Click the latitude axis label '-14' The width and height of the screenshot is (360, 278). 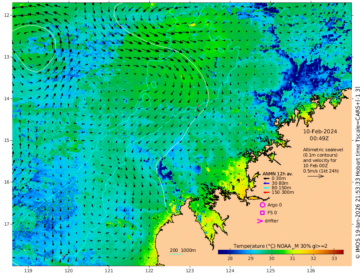6,99
